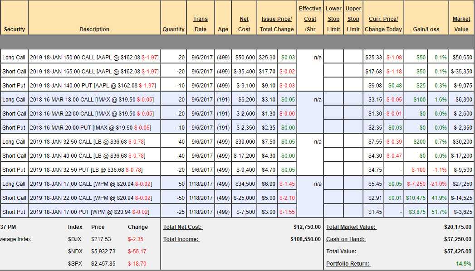Click the Total Market Value label

(x=351, y=227)
